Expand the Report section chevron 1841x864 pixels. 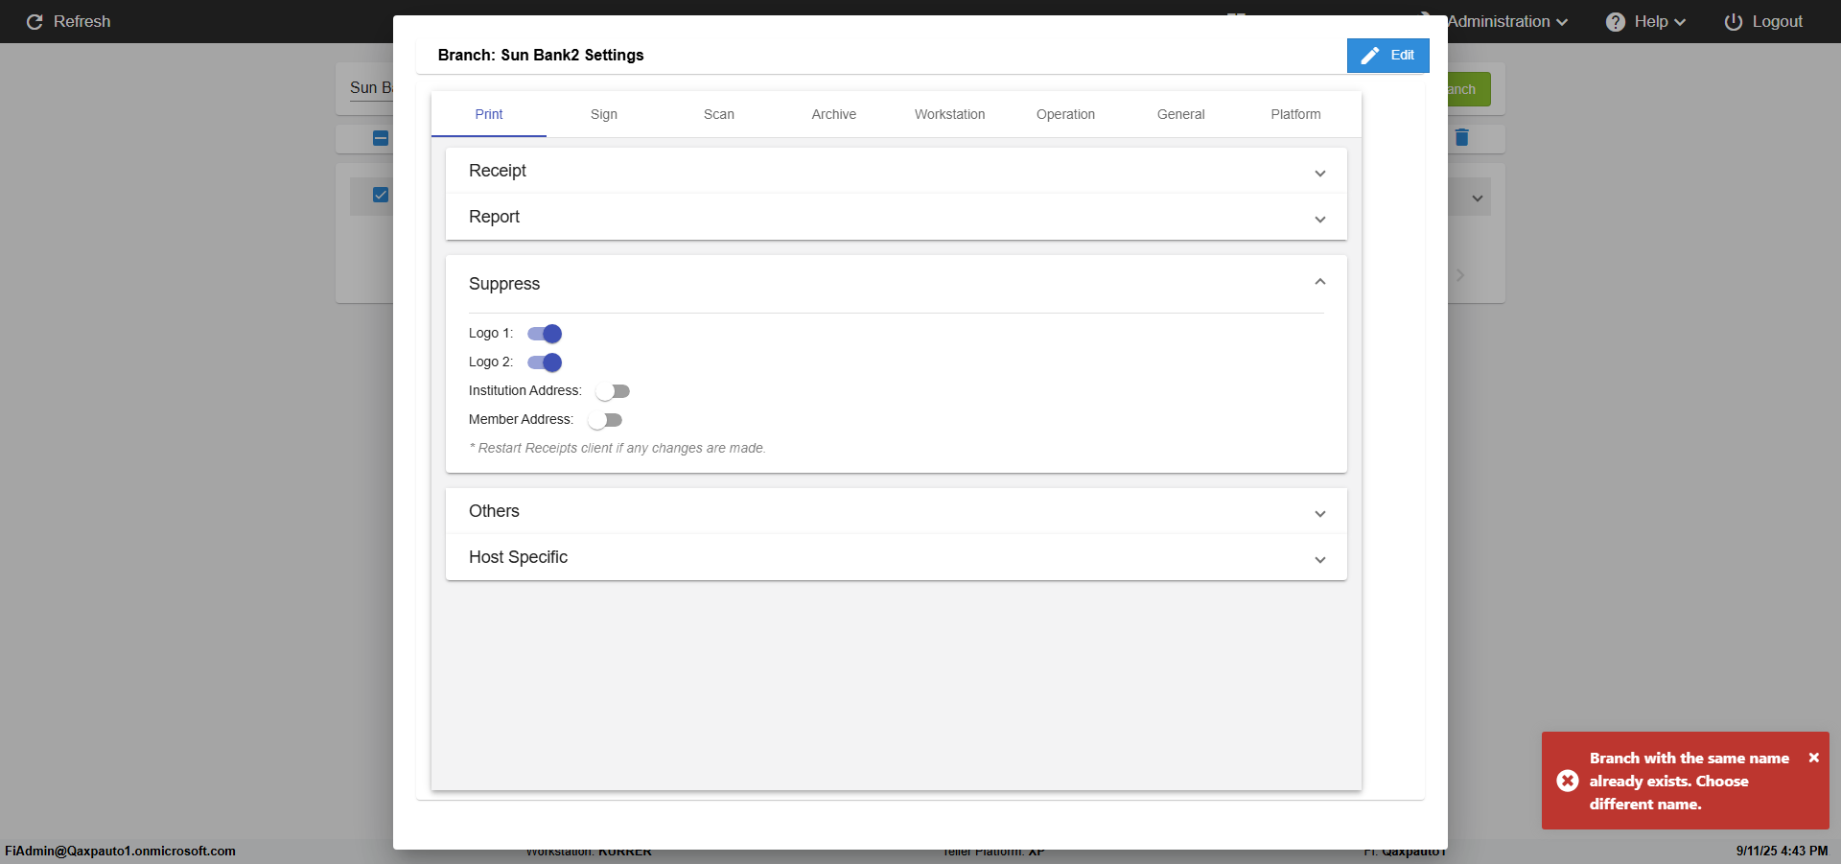pos(1320,220)
